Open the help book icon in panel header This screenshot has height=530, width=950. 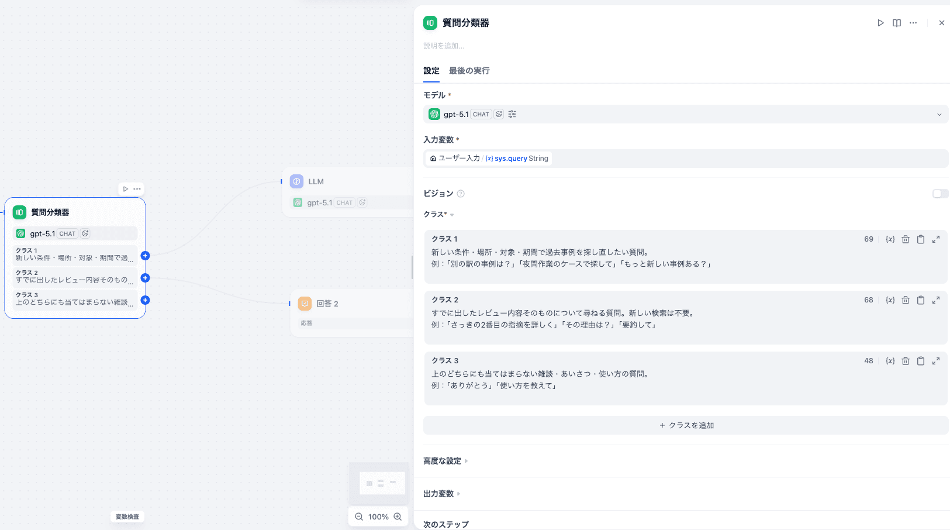[897, 23]
